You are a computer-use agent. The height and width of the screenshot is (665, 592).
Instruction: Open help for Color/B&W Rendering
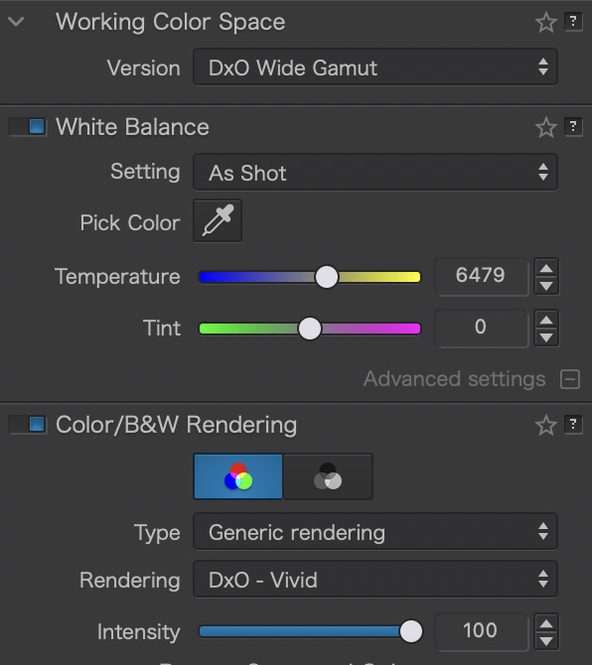(573, 424)
